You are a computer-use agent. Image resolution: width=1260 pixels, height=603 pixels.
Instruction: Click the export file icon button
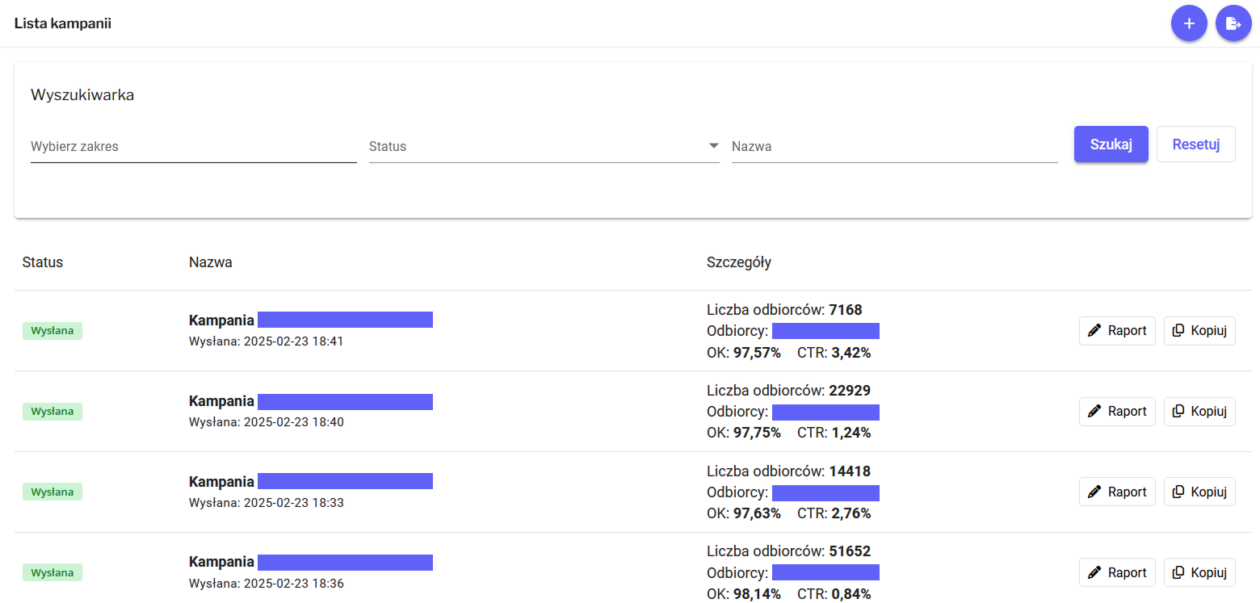tap(1233, 23)
